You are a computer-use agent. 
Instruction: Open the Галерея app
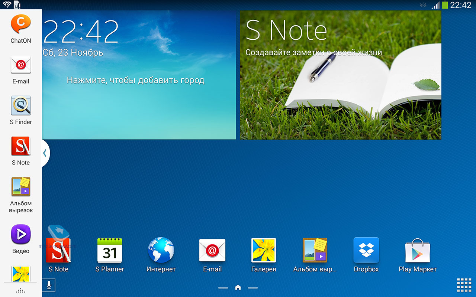pyautogui.click(x=264, y=255)
